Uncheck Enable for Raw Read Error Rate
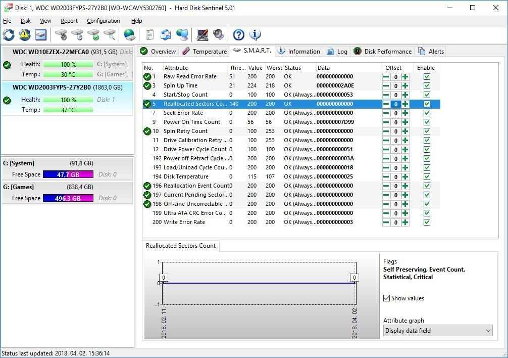The image size is (508, 358). point(427,77)
